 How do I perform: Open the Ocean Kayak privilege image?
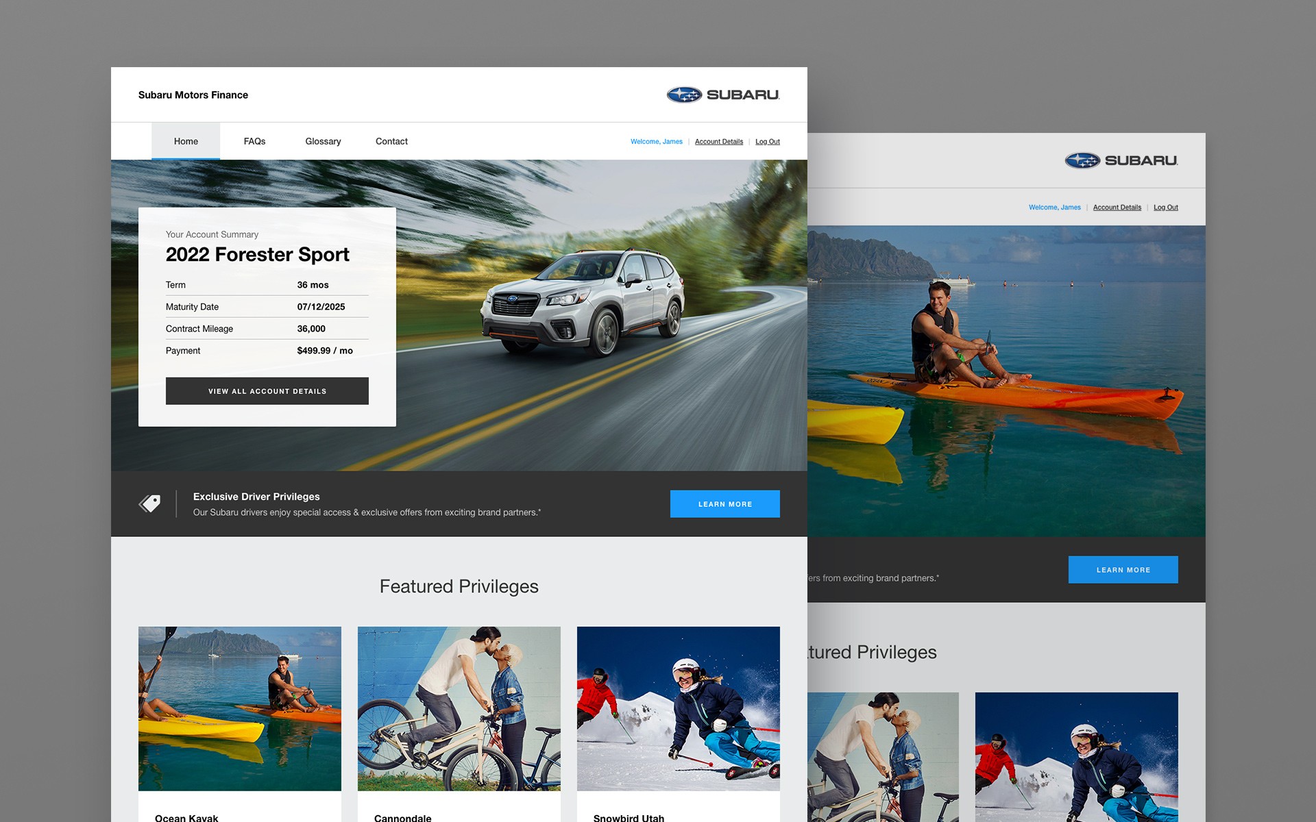(x=240, y=708)
